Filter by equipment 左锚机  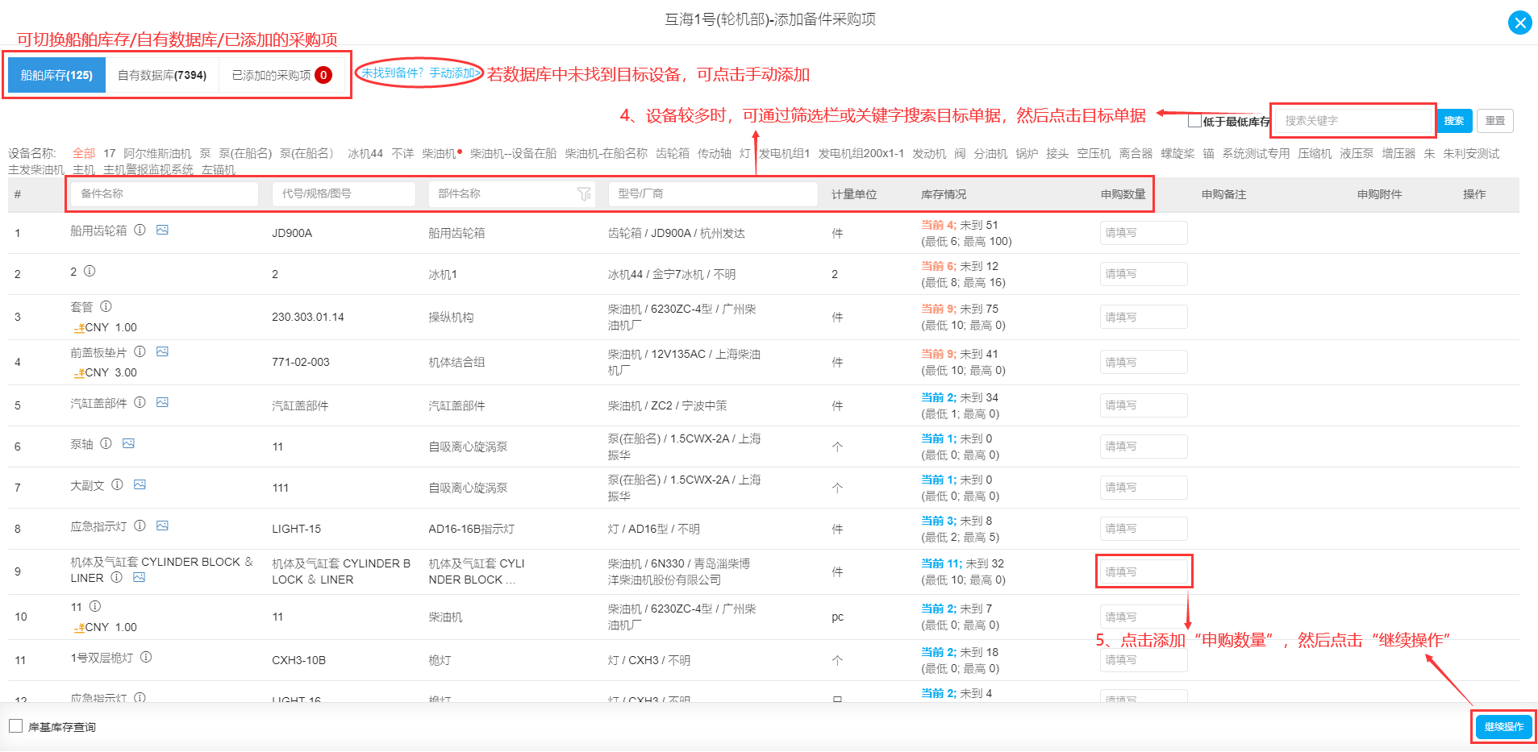pyautogui.click(x=219, y=170)
